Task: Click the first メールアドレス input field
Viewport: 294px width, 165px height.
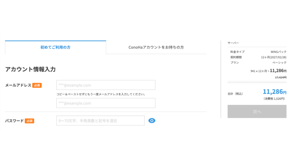Action: pyautogui.click(x=106, y=85)
